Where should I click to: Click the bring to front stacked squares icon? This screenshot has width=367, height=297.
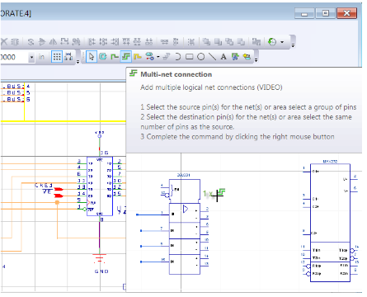206,42
